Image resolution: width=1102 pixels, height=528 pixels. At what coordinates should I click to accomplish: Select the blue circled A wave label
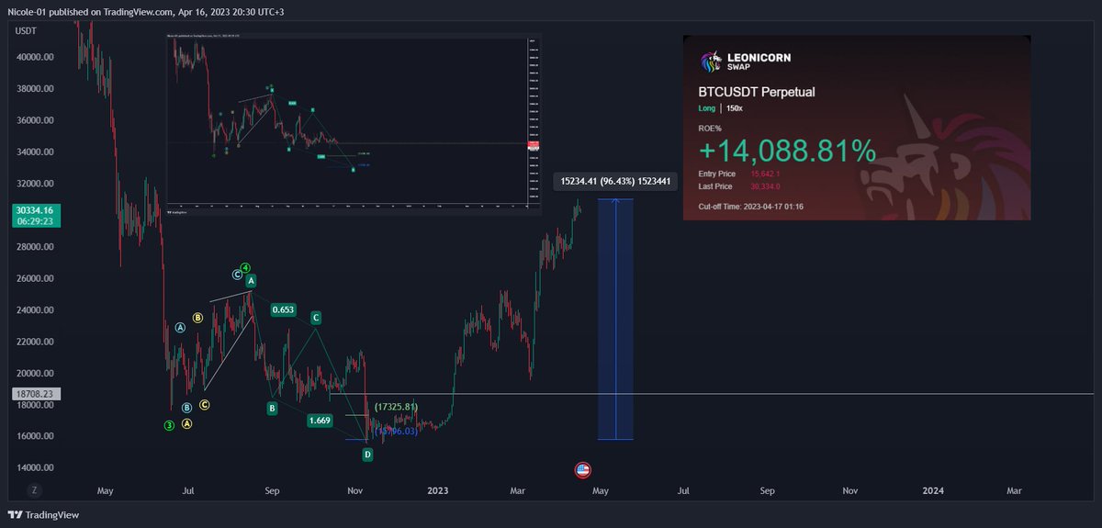pyautogui.click(x=181, y=327)
